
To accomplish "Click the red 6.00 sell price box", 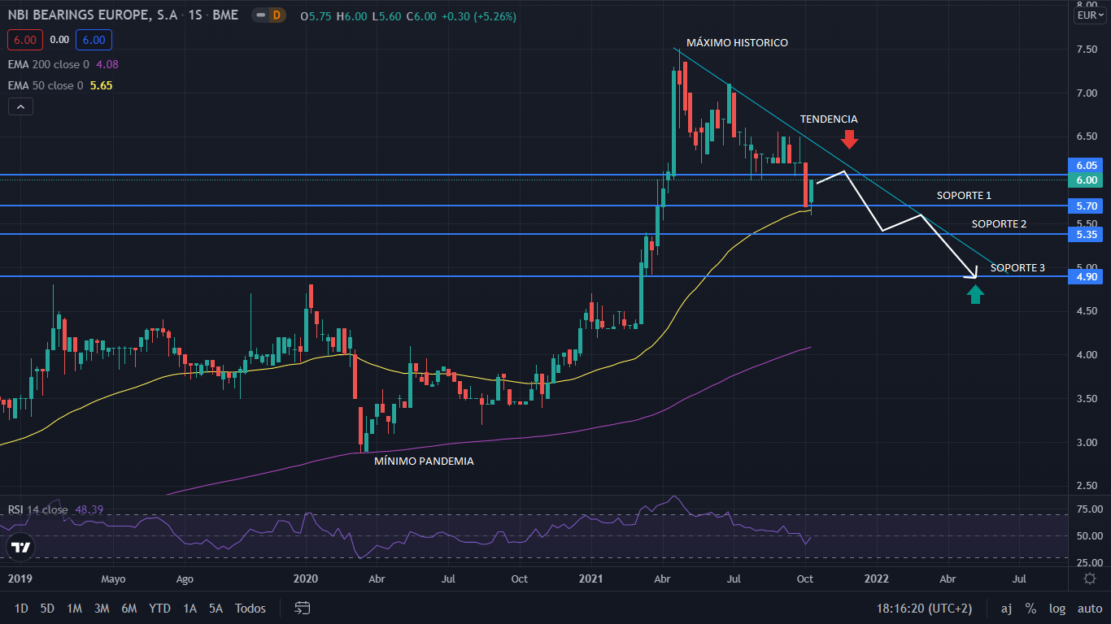I will (24, 39).
